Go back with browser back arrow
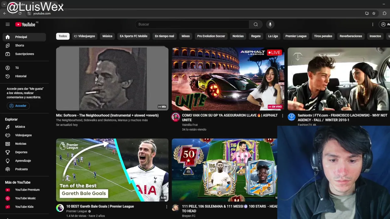This screenshot has width=390, height=219. click(x=5, y=13)
